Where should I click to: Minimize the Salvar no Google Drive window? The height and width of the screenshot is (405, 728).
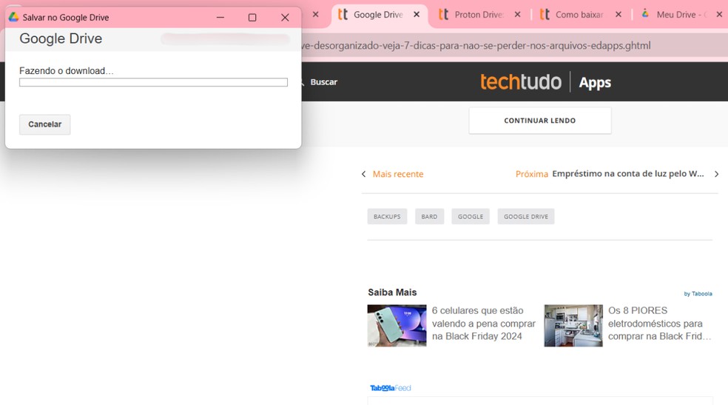click(220, 18)
